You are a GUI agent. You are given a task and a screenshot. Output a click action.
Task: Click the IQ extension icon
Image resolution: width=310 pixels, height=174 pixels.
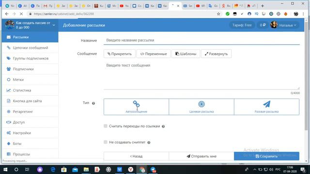coord(256,14)
